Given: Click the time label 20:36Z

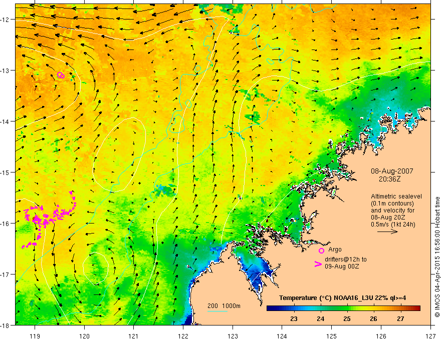Looking at the screenshot, I should (389, 178).
